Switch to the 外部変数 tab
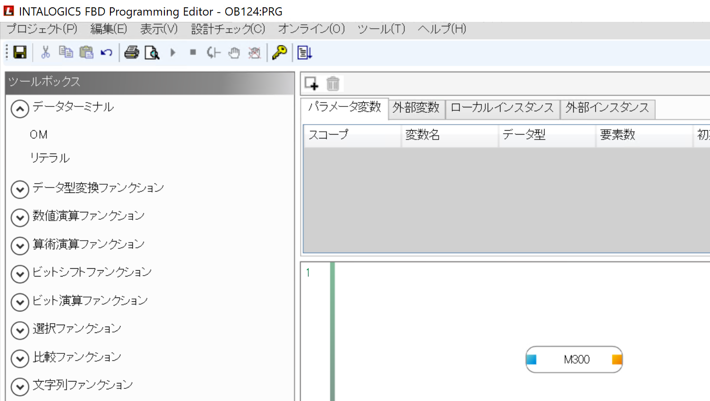 coord(416,108)
